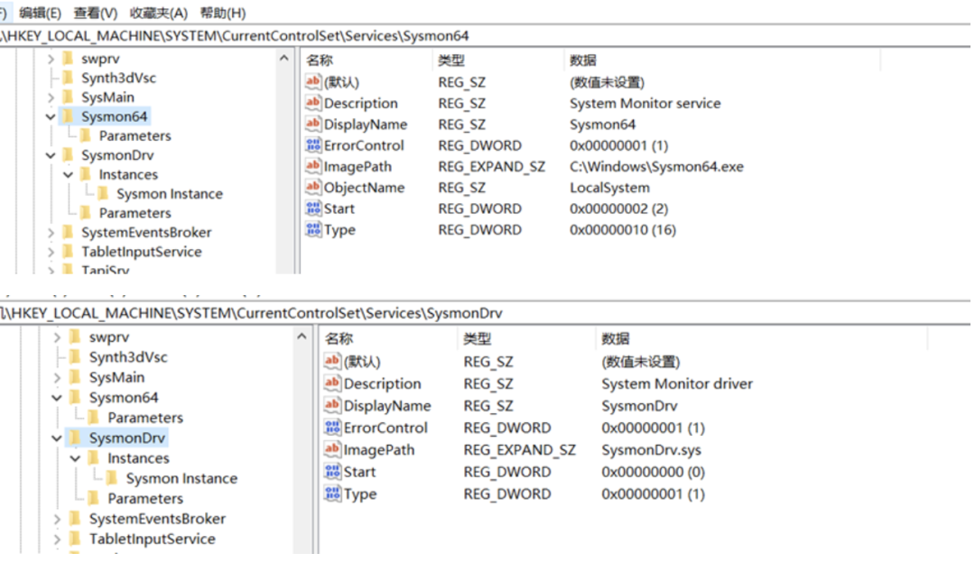The width and height of the screenshot is (975, 572).
Task: Click the (默认) string icon in the SysmonDrv window
Action: click(x=332, y=361)
